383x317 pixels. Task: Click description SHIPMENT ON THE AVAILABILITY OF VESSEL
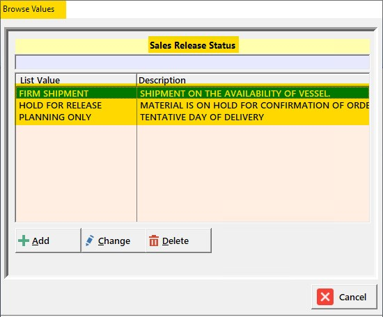(x=235, y=94)
